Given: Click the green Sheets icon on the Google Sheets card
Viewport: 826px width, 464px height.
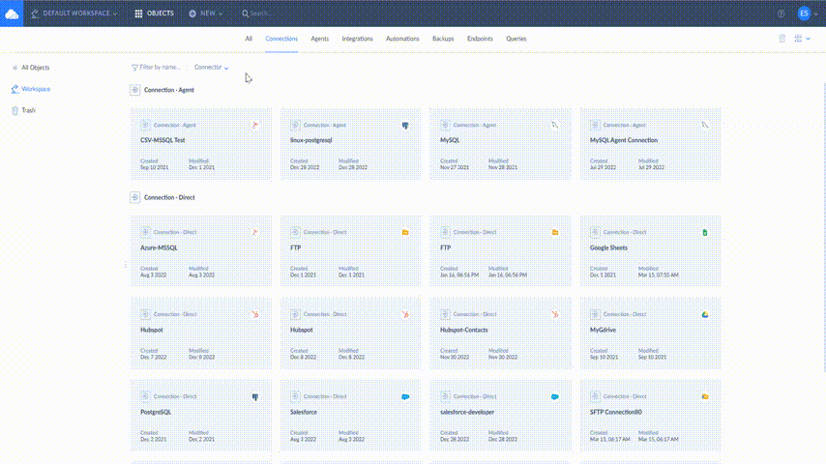Looking at the screenshot, I should 705,232.
